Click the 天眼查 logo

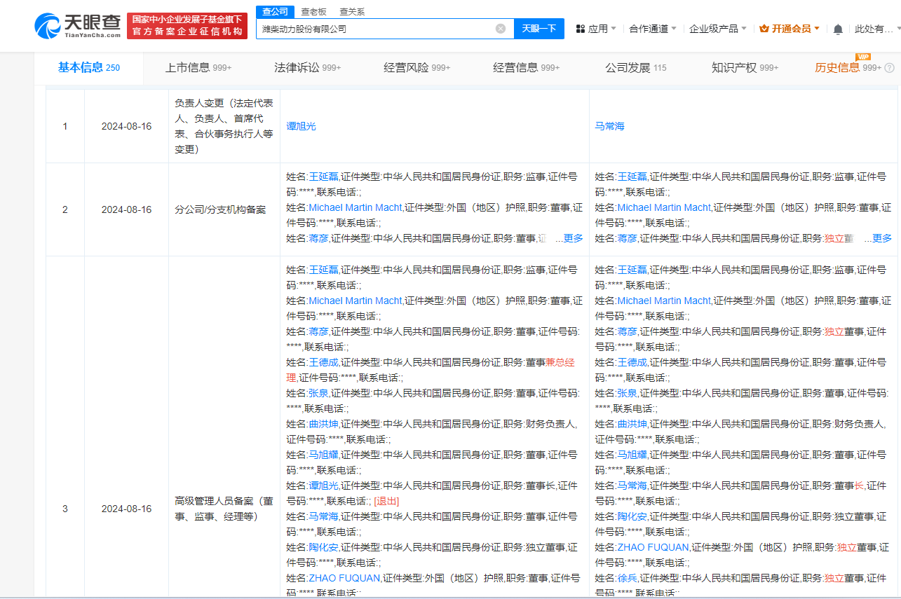point(77,25)
